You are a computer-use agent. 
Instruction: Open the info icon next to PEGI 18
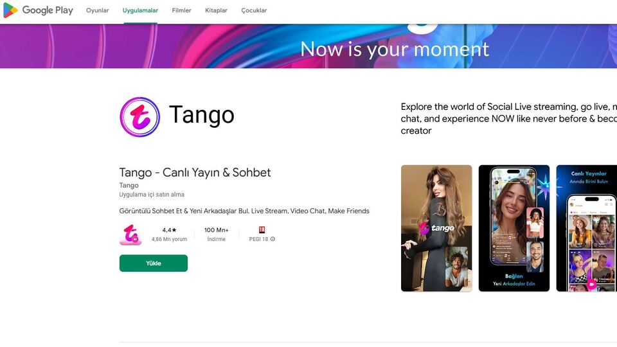(273, 239)
